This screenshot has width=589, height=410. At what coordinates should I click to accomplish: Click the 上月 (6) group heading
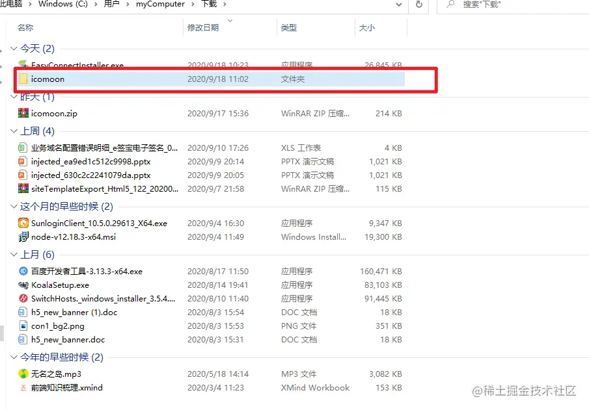(37, 254)
